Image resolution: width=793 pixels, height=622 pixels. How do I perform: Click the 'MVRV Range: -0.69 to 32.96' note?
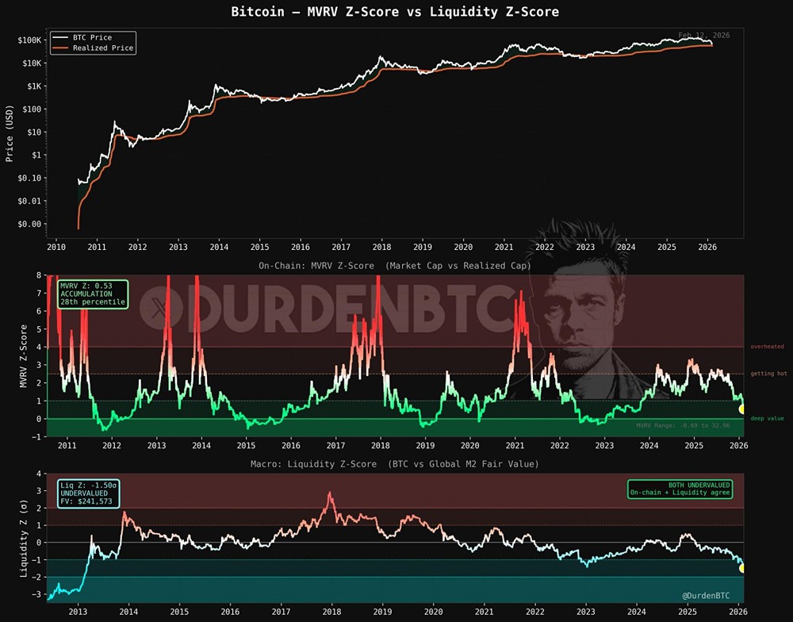(x=683, y=425)
